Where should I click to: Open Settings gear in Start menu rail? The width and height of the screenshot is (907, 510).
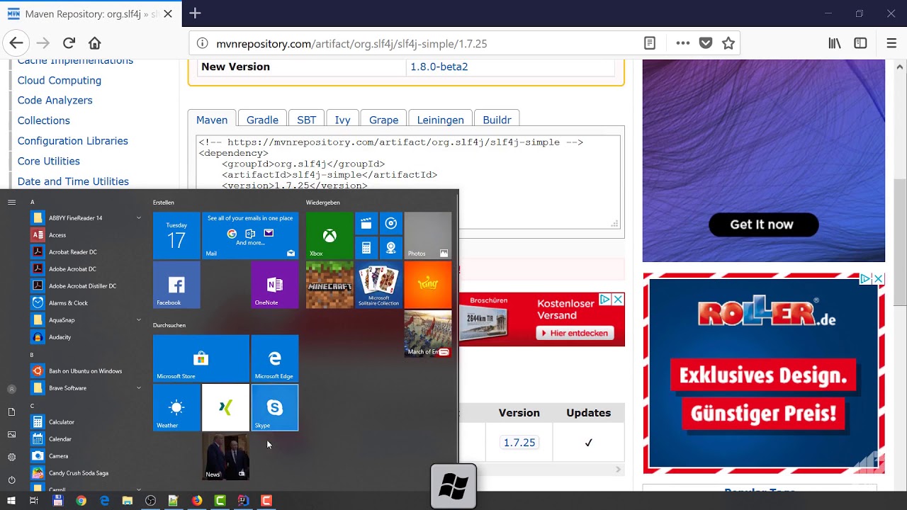click(x=11, y=457)
